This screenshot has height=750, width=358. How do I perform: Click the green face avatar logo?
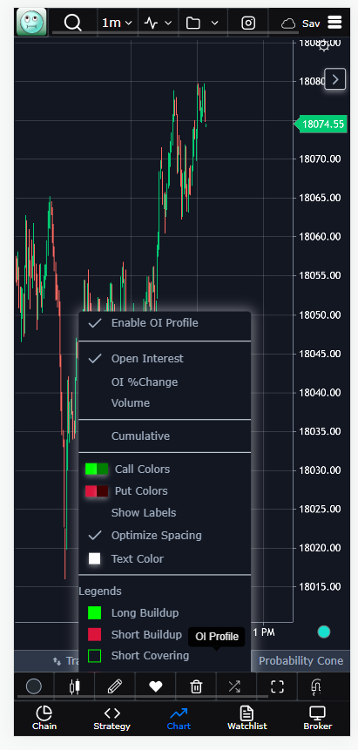[31, 22]
